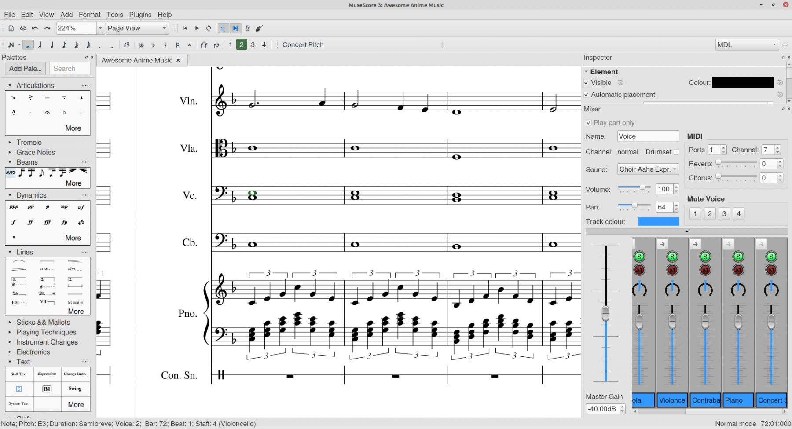792x429 pixels.
Task: Create a new score with the toolbar icon
Action: 11,28
